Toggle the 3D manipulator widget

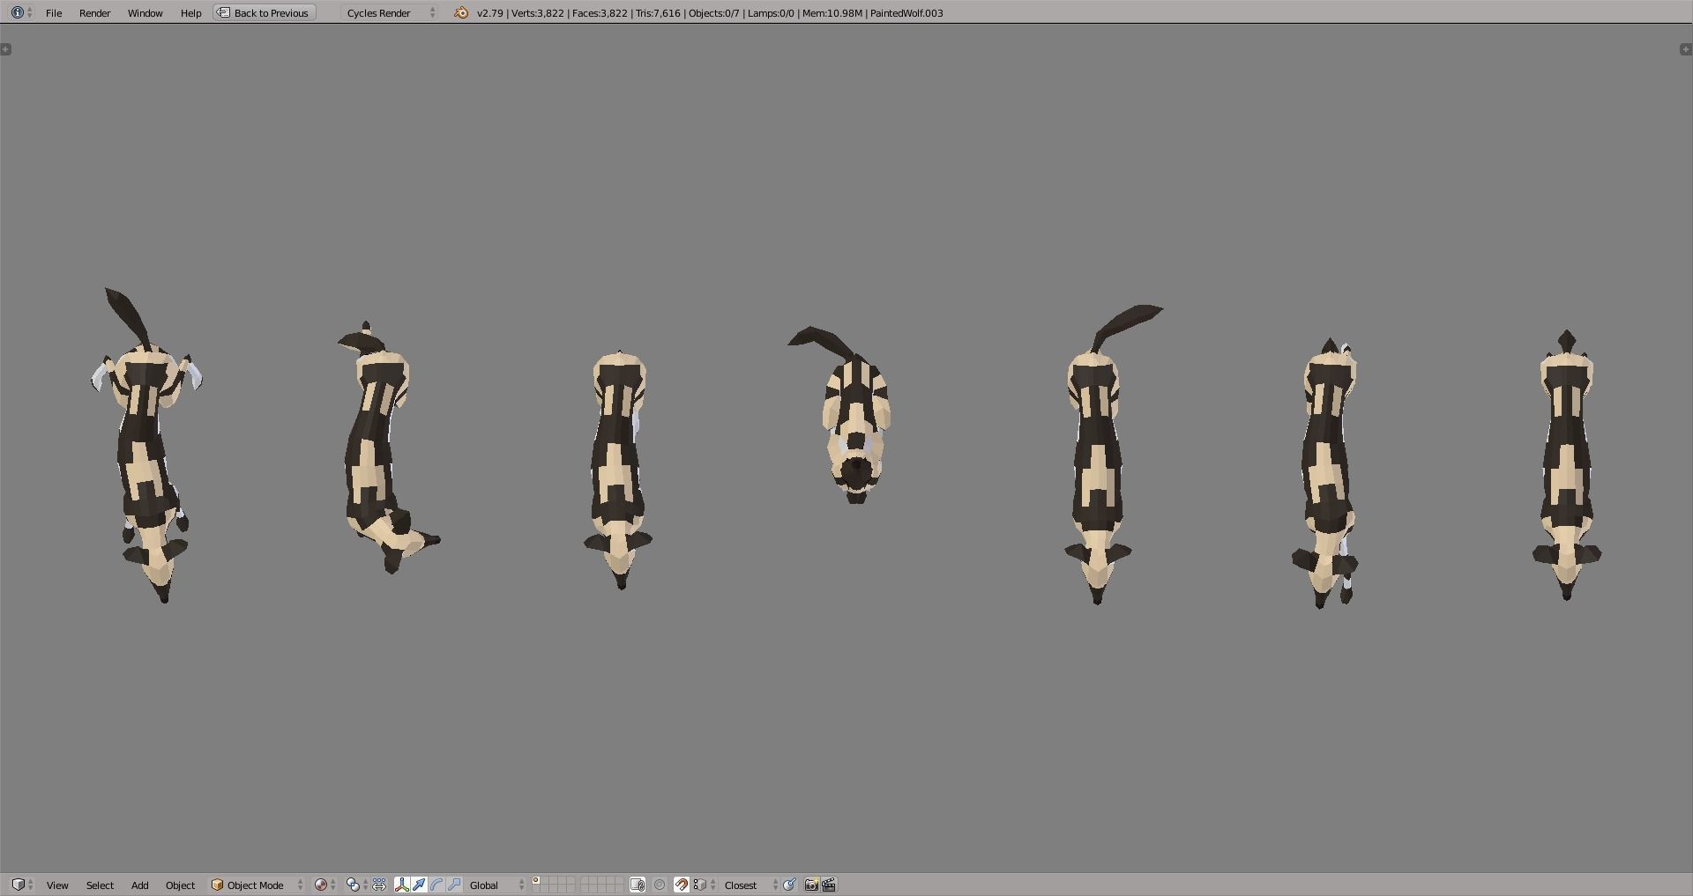[402, 885]
